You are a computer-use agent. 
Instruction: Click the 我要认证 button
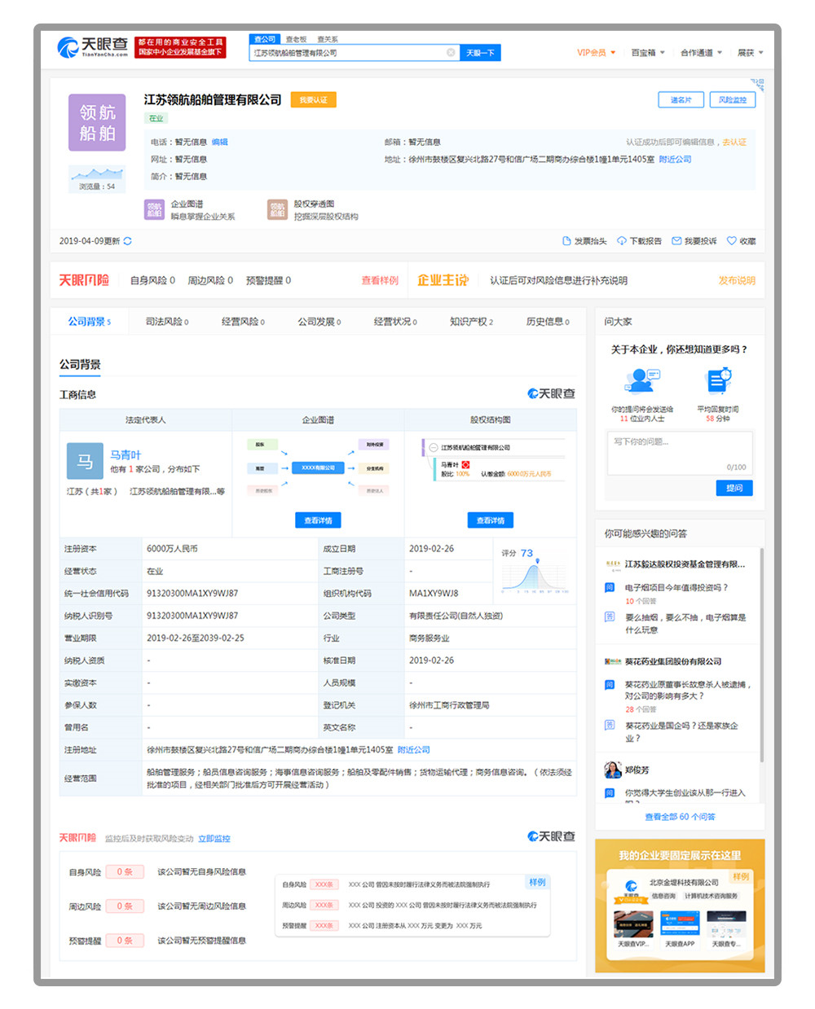(313, 100)
